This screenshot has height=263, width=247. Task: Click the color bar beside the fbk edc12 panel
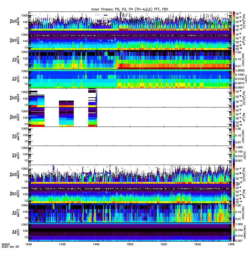coord(234,213)
